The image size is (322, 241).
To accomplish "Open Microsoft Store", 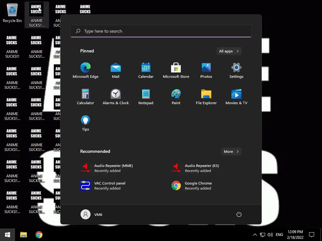I will (176, 71).
